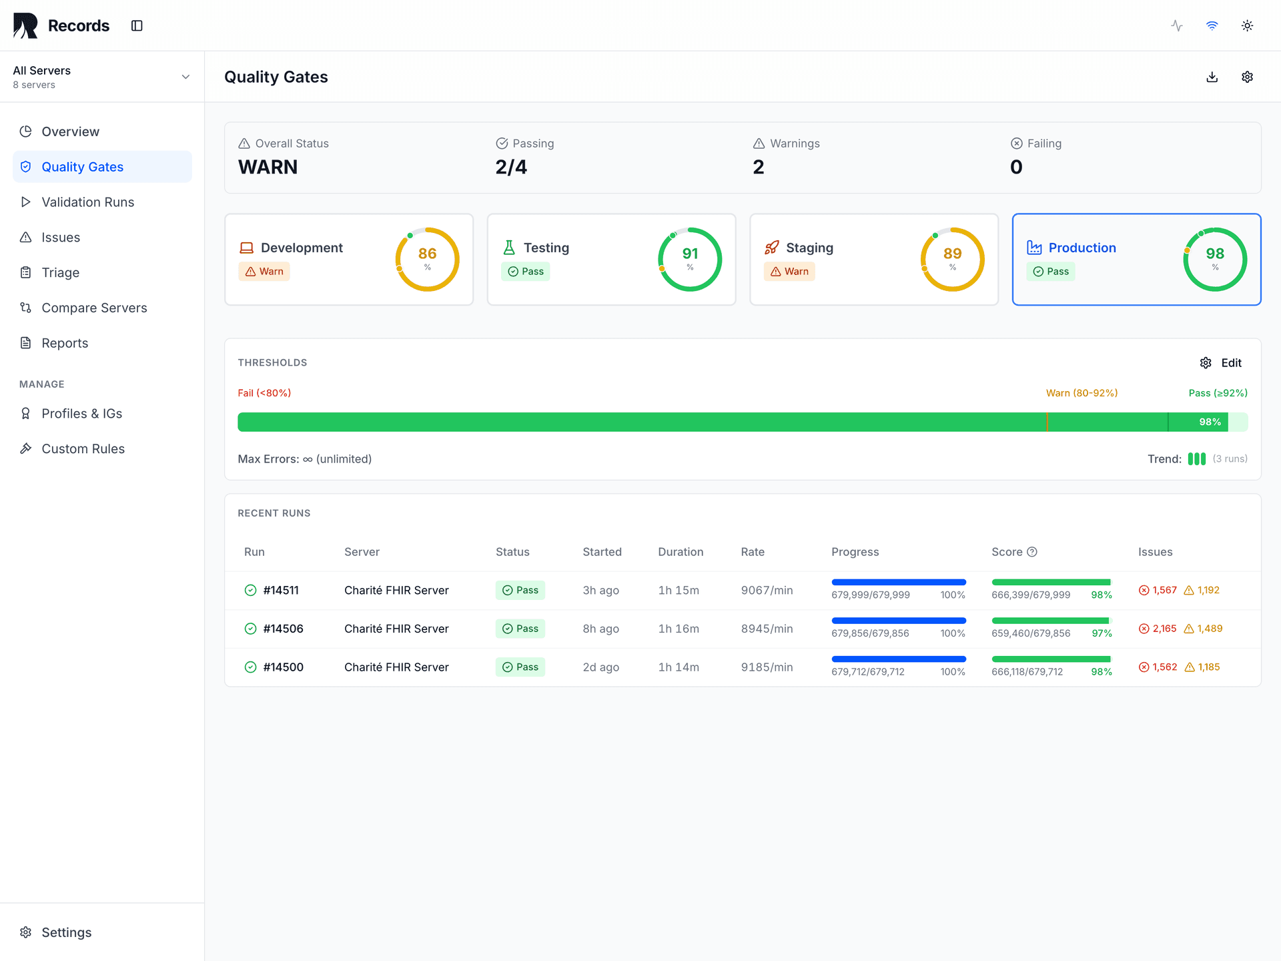Open the Custom Rules page
1281x961 pixels.
pyautogui.click(x=83, y=448)
